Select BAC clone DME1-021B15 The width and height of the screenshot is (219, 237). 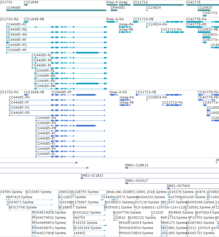coord(92,176)
